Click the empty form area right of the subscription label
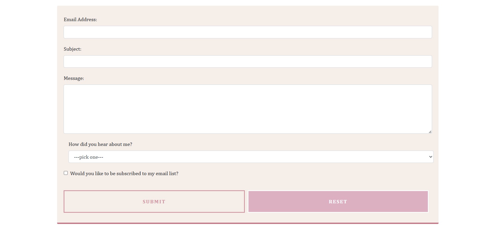 click(x=300, y=174)
